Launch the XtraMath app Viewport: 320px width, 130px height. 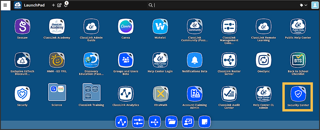[x=160, y=94]
